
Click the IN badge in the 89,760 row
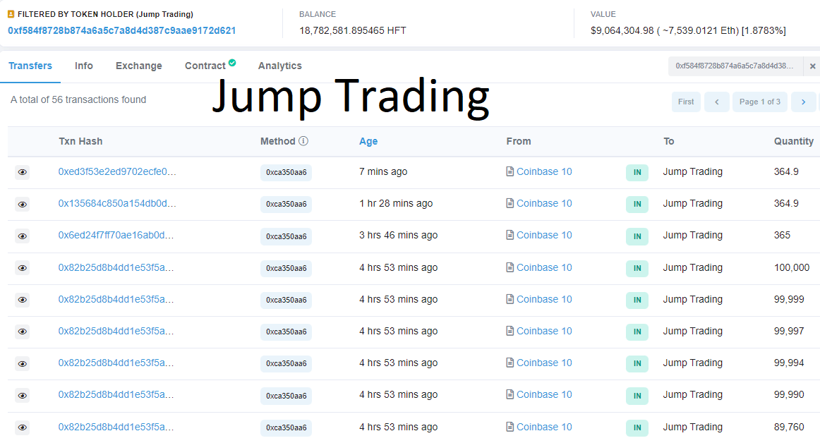(637, 427)
